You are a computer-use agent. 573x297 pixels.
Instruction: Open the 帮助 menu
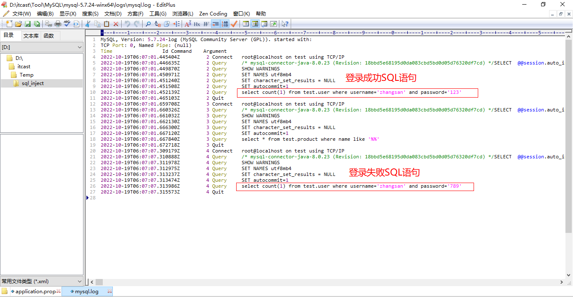260,14
